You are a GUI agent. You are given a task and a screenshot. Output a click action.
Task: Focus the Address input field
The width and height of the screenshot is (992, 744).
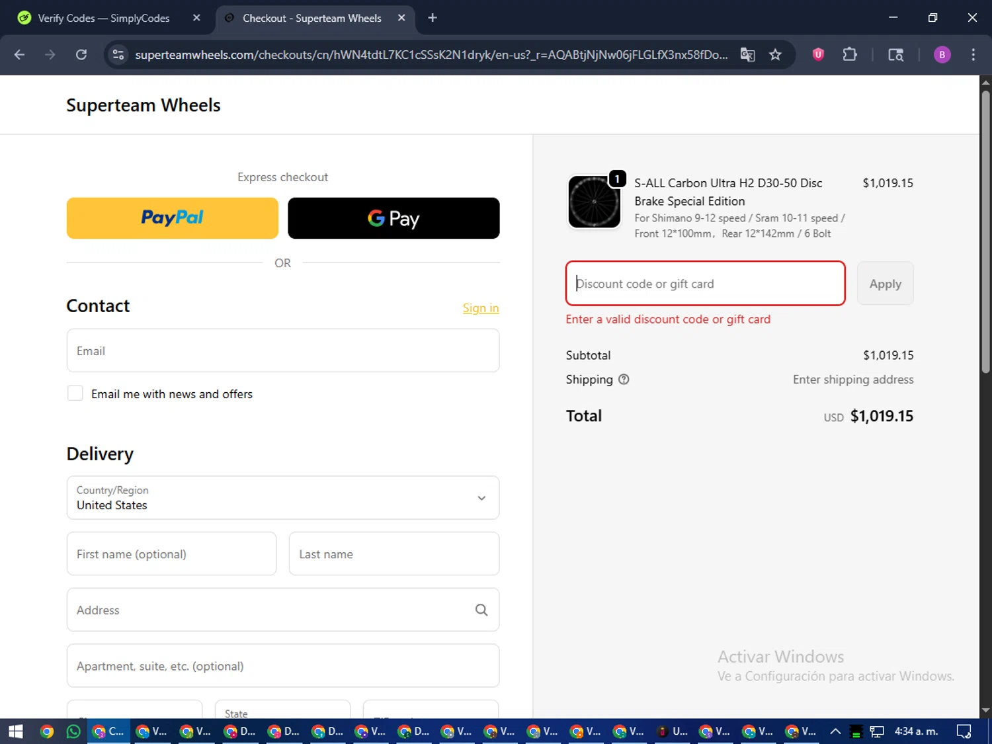pos(283,610)
